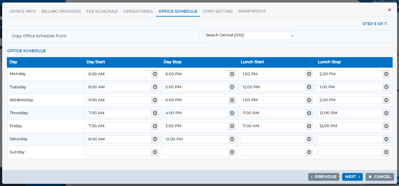The width and height of the screenshot is (399, 186).
Task: Focus the empty Saturday Lunch Start field
Action: coord(273,139)
